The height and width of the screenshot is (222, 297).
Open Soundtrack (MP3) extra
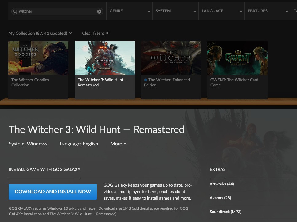pos(226,212)
